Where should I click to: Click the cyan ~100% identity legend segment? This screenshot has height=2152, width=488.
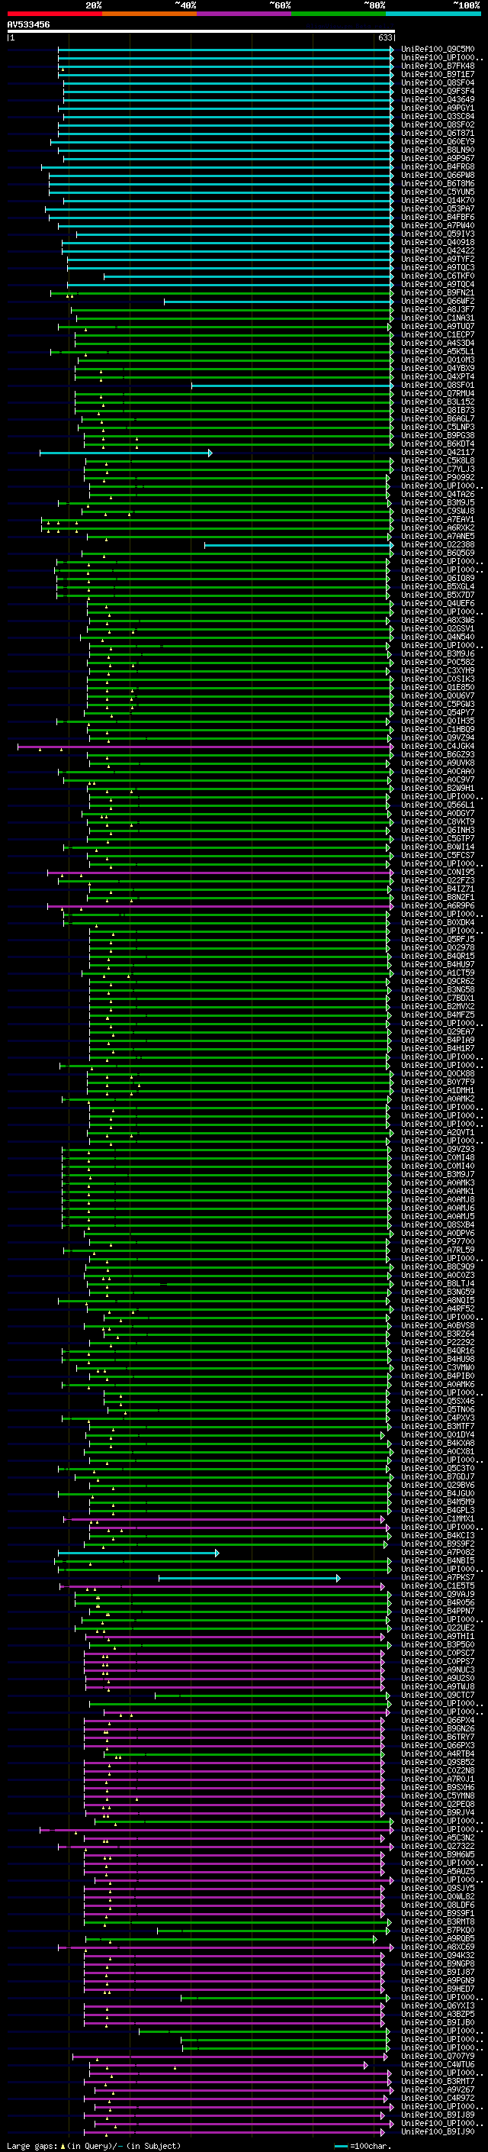(434, 14)
